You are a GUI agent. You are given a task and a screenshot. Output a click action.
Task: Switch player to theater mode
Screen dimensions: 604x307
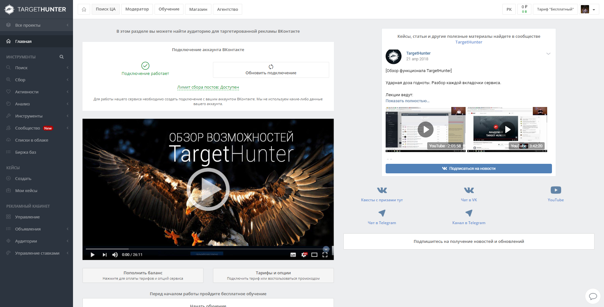click(314, 255)
